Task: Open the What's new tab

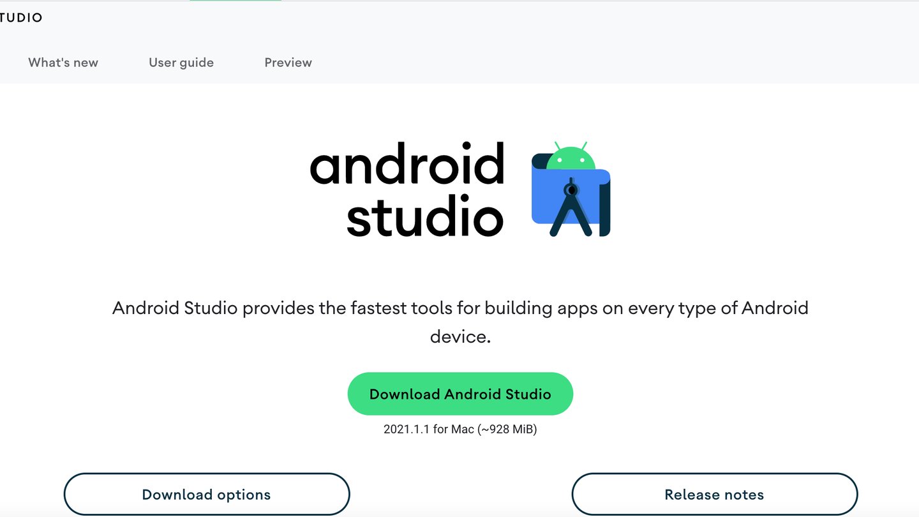Action: (63, 63)
